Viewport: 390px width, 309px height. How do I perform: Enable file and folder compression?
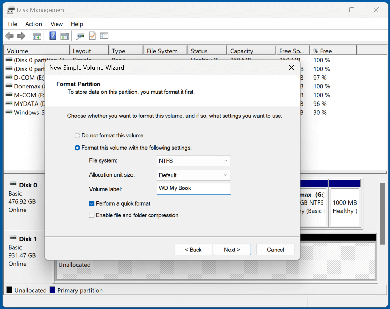[x=92, y=215]
